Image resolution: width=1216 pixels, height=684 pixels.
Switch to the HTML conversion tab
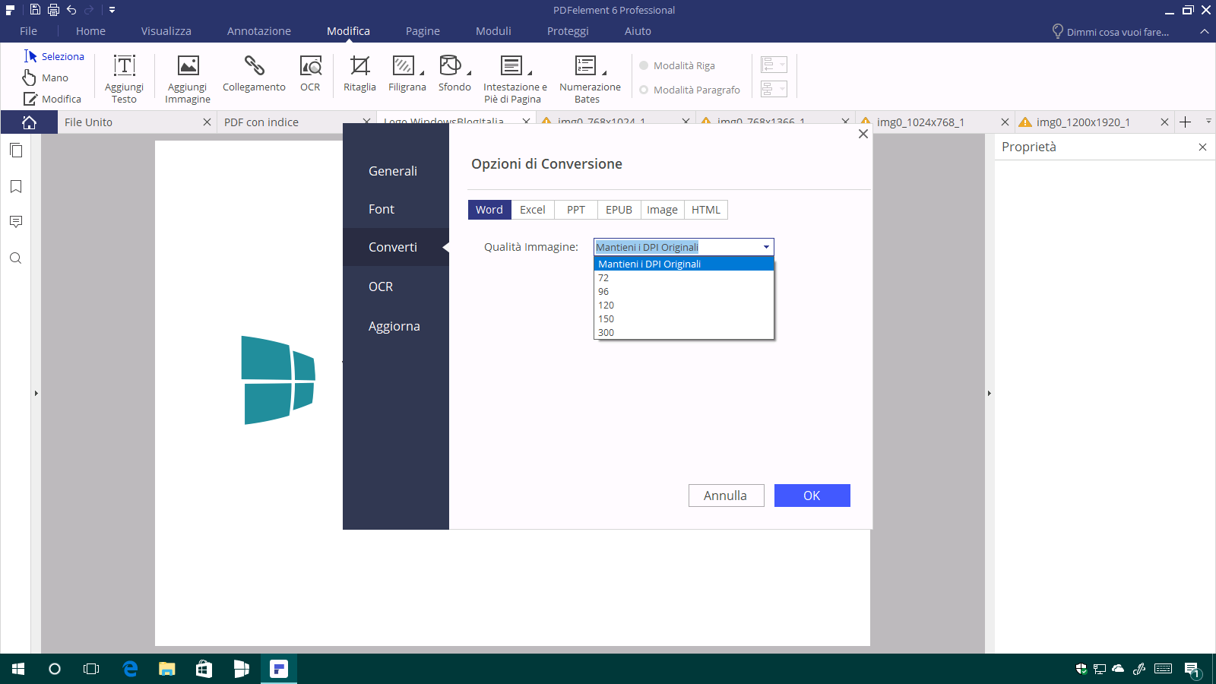pyautogui.click(x=706, y=210)
